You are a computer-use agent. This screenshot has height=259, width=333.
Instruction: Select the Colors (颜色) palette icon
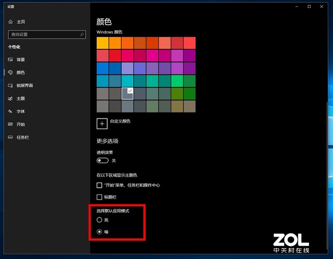click(x=10, y=73)
